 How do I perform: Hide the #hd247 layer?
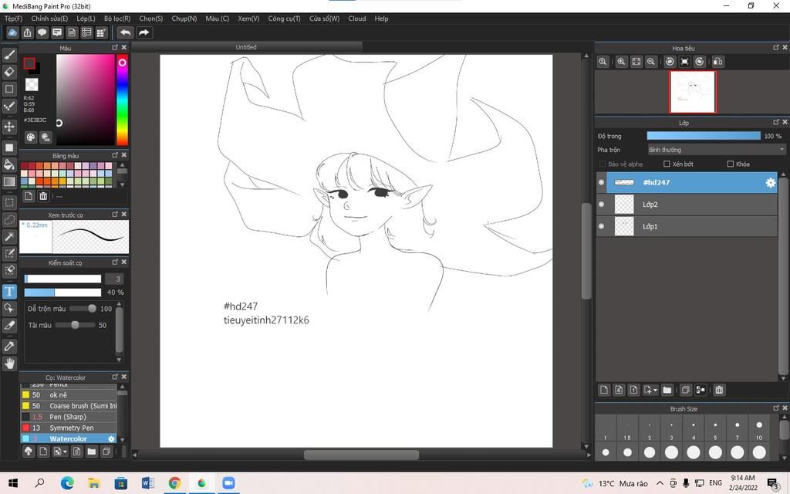[601, 182]
